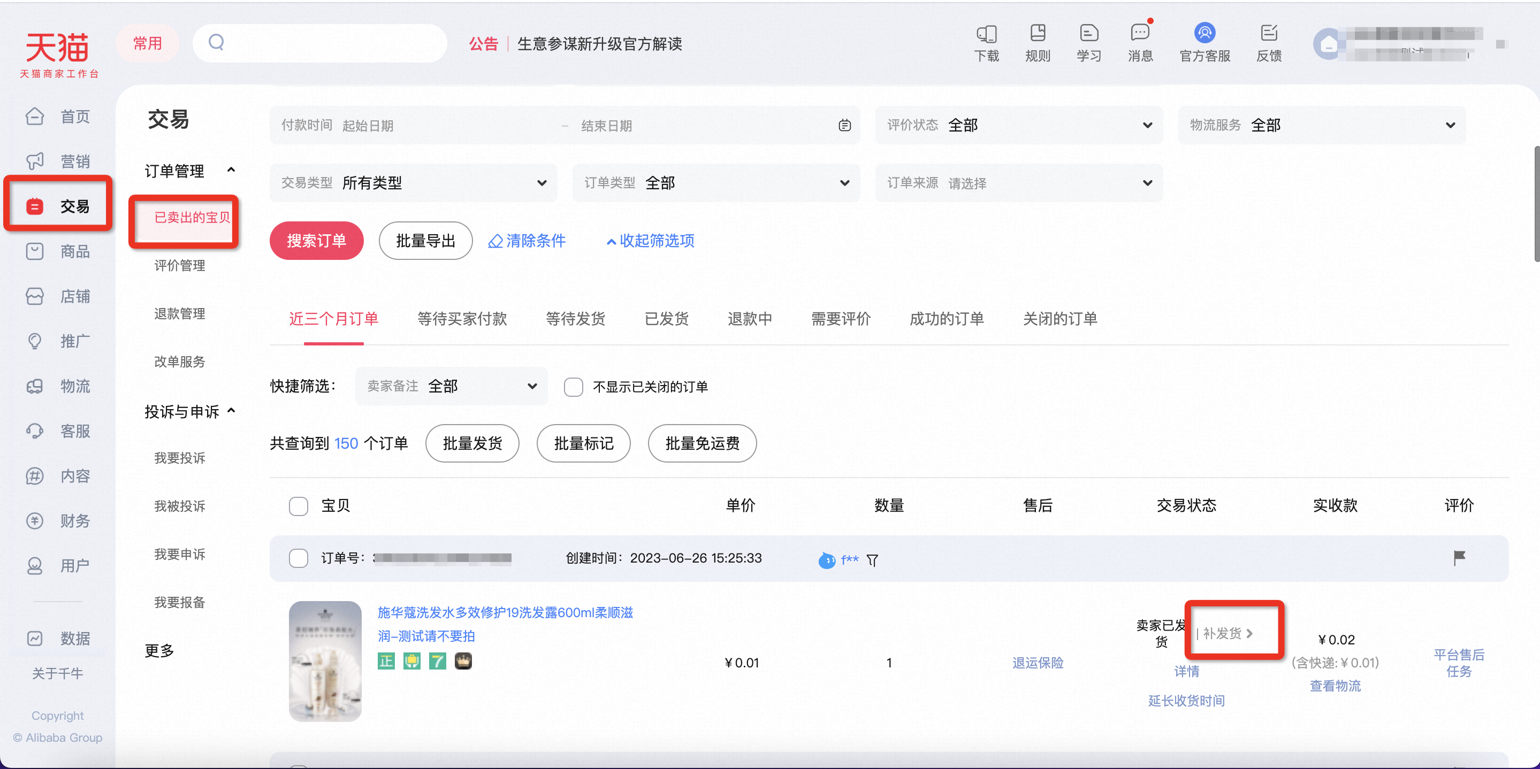
Task: Switch to 需要评价 tab
Action: (841, 319)
